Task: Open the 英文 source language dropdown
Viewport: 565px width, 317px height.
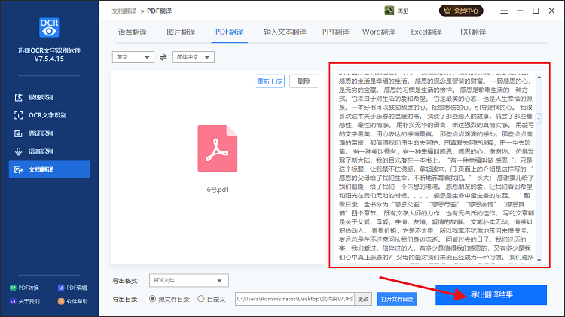Action: click(x=133, y=57)
